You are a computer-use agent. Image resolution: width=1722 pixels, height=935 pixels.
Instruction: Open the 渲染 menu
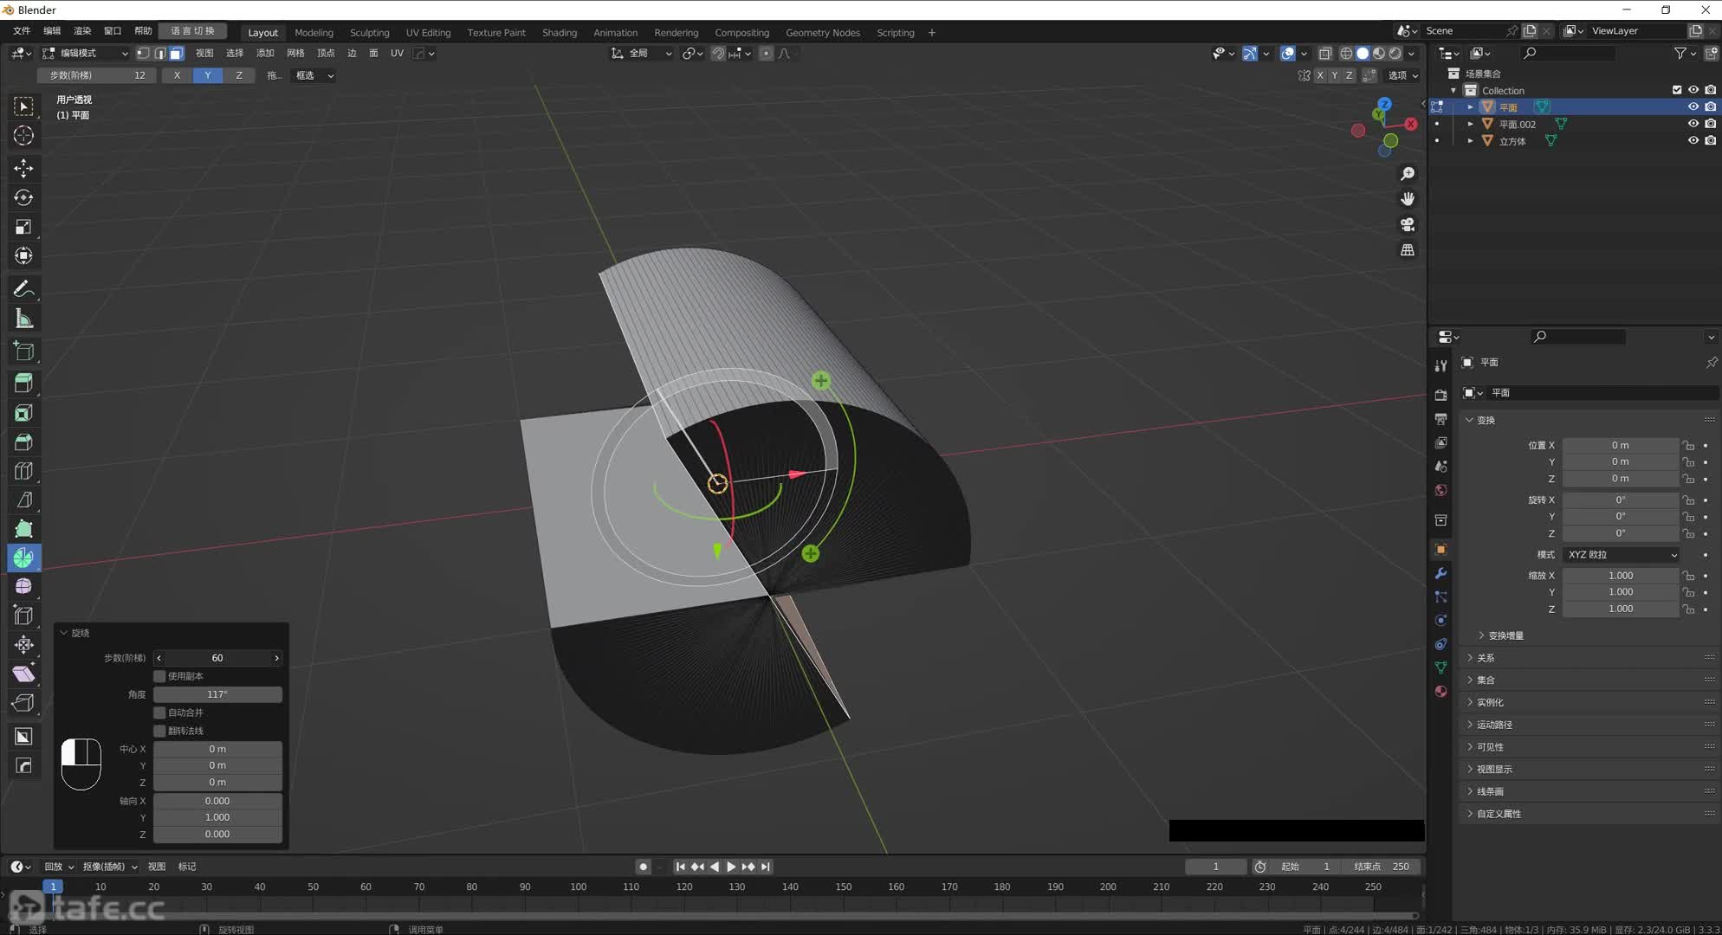[x=82, y=31]
